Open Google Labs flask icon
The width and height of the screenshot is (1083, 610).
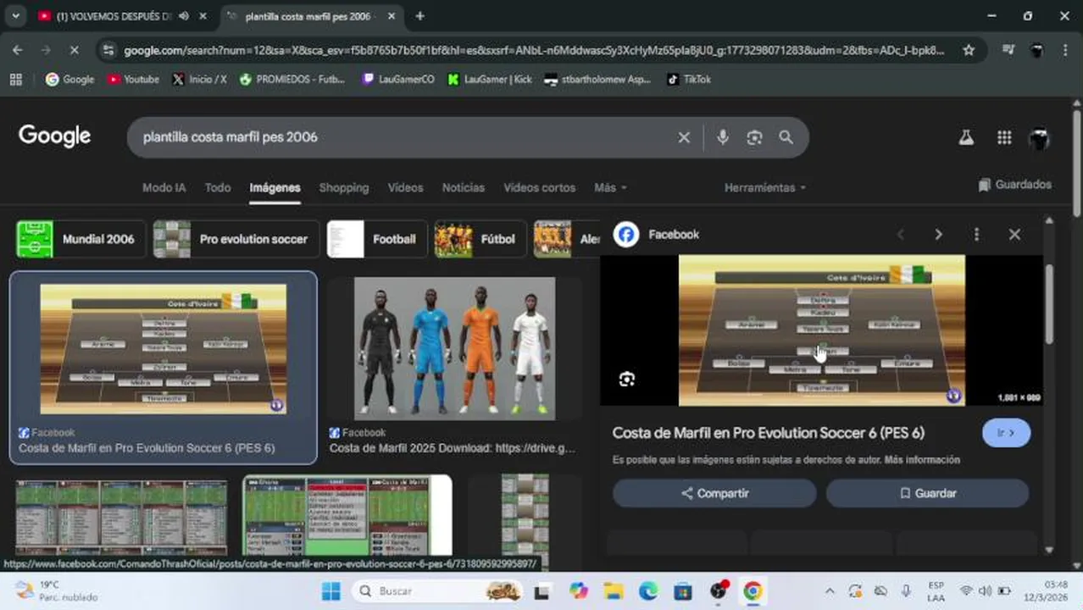tap(966, 137)
